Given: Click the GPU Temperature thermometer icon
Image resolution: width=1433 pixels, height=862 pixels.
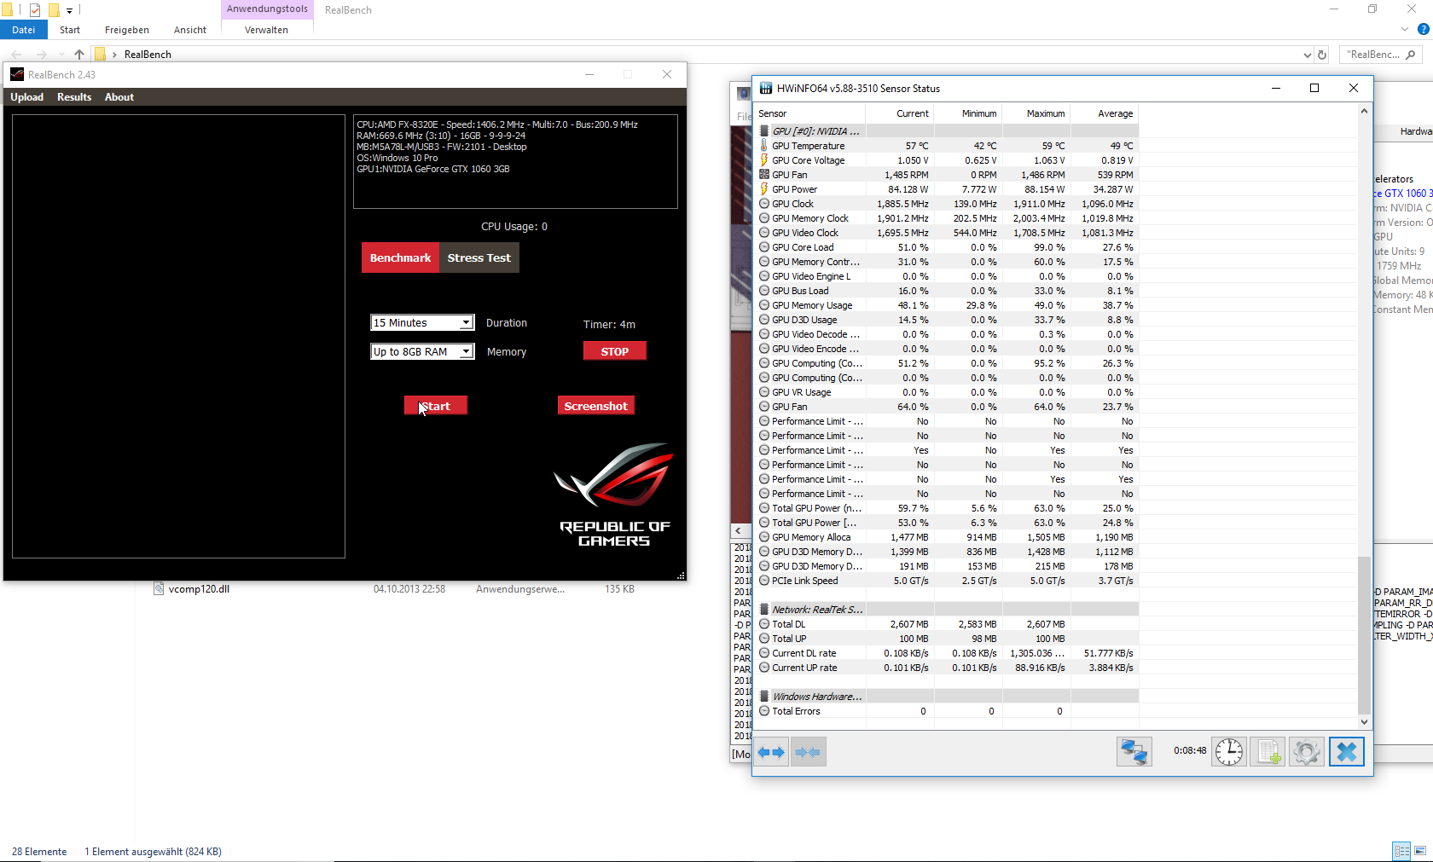Looking at the screenshot, I should [764, 146].
